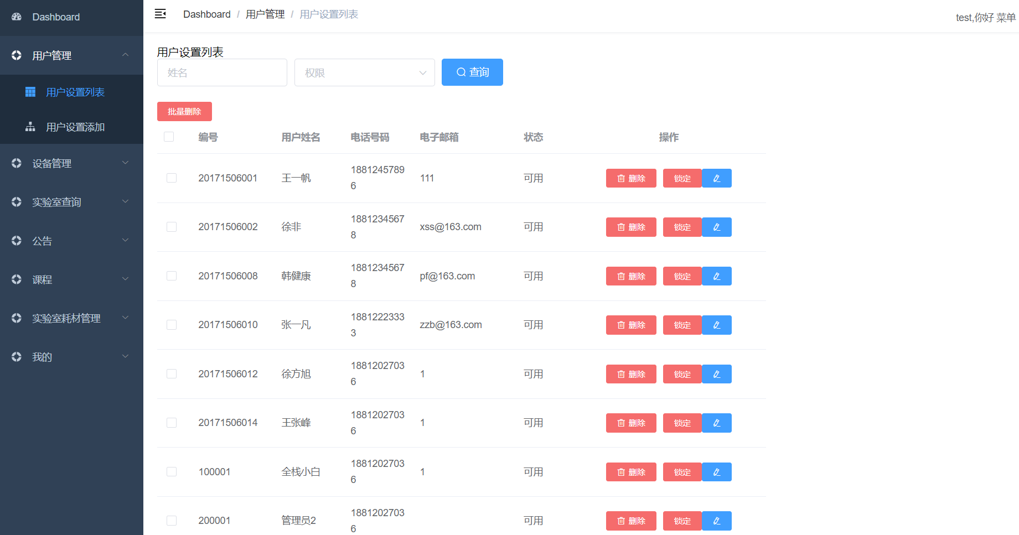Screen dimensions: 1019x535
Task: Lock user 全栈小白 with 锁定 button
Action: (682, 472)
